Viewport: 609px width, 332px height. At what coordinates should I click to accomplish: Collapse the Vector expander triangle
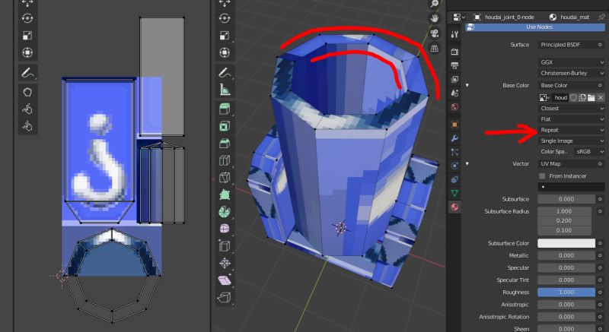coord(467,163)
